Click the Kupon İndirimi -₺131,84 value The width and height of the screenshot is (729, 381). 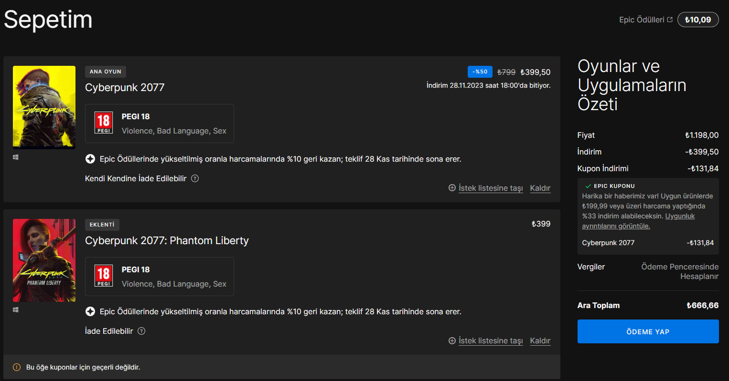[703, 168]
